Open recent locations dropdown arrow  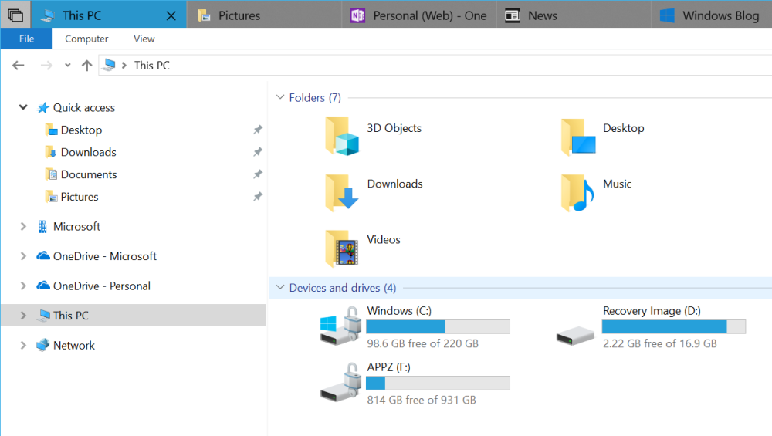click(x=67, y=66)
